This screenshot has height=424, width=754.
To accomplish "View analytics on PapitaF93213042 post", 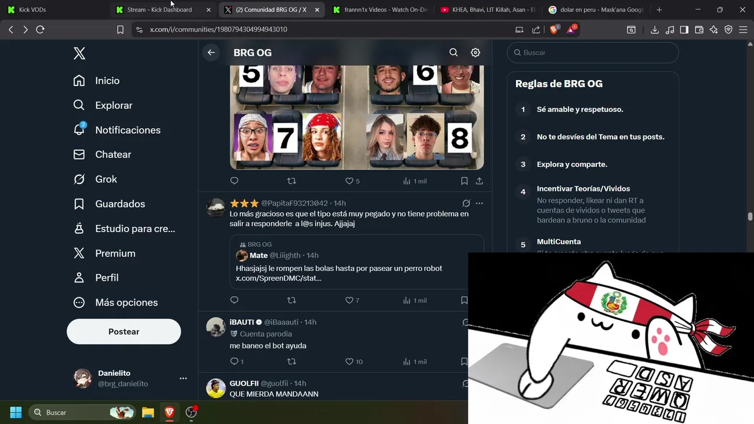I will pyautogui.click(x=415, y=300).
